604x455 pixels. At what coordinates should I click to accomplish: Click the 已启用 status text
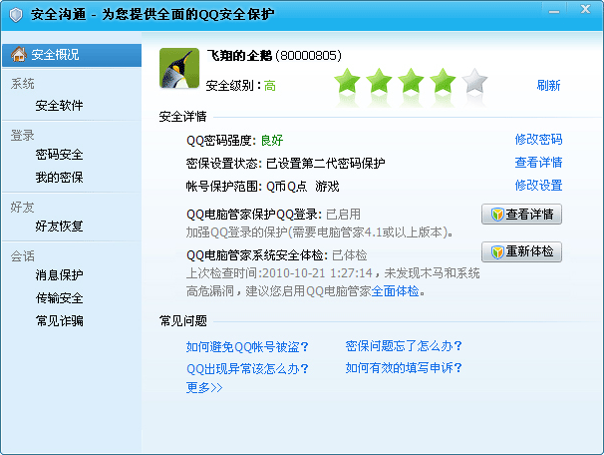(x=344, y=214)
